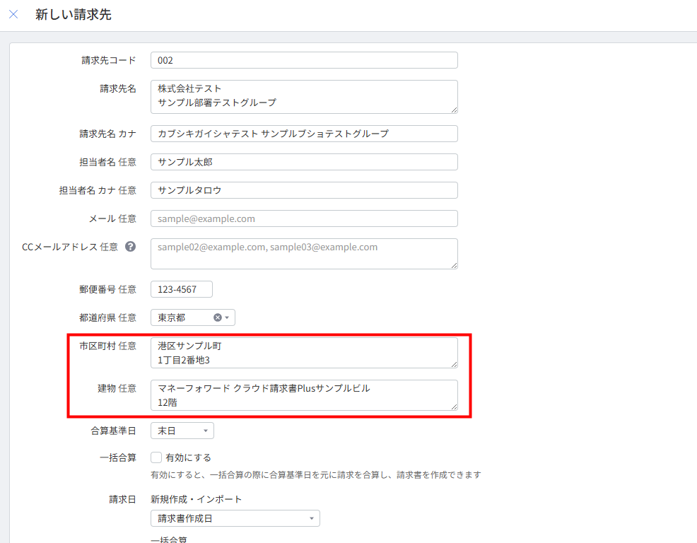Screen dimensions: 697x543
Task: Select the 担当者名 カナ field
Action: point(304,190)
